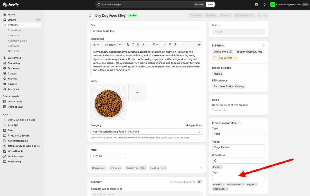Screen dimensions: 310x196
Task: Open the notifications bell
Action: pyautogui.click(x=265, y=4)
